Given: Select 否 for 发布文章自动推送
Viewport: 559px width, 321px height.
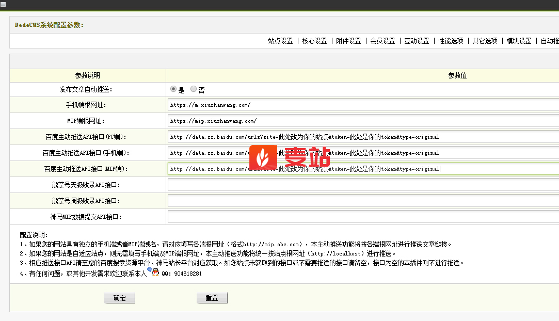Looking at the screenshot, I should coord(194,89).
